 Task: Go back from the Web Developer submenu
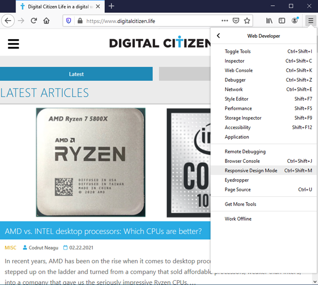coord(218,36)
